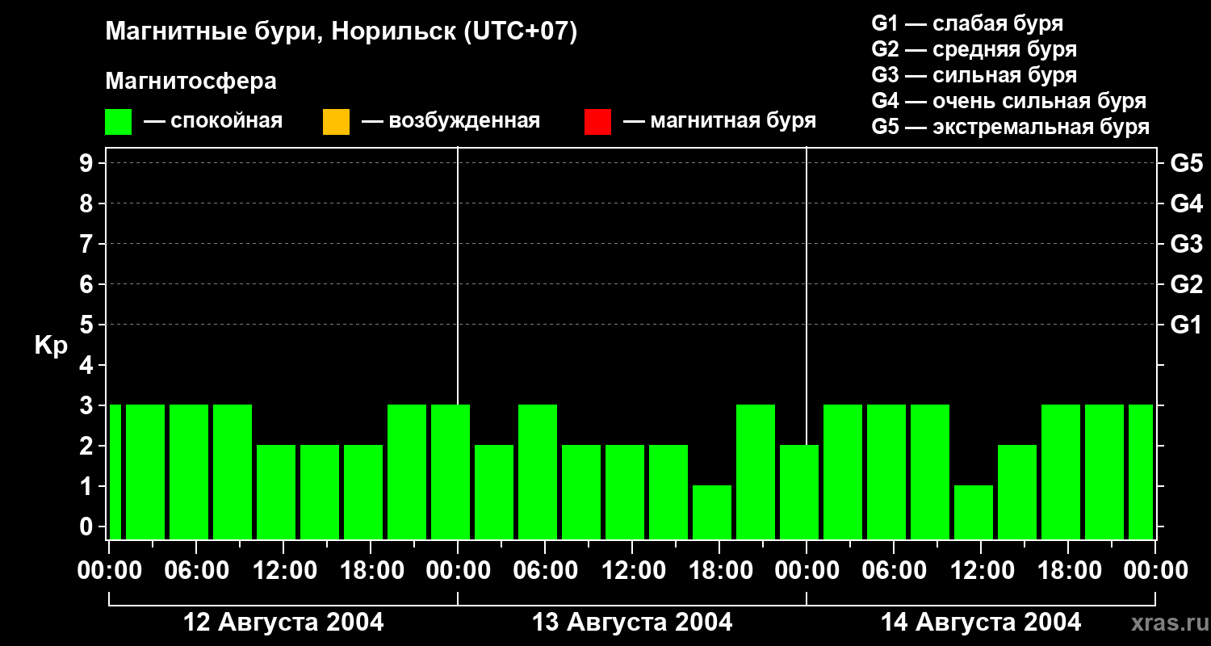Select the title 'Магнитные бури, Норильск (UTC+07)'
1211x646 pixels.
(x=342, y=32)
